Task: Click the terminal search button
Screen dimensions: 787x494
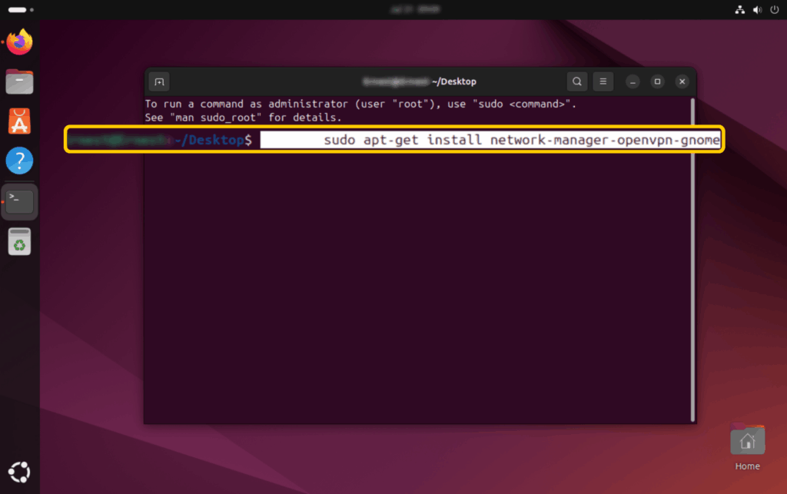Action: click(576, 81)
